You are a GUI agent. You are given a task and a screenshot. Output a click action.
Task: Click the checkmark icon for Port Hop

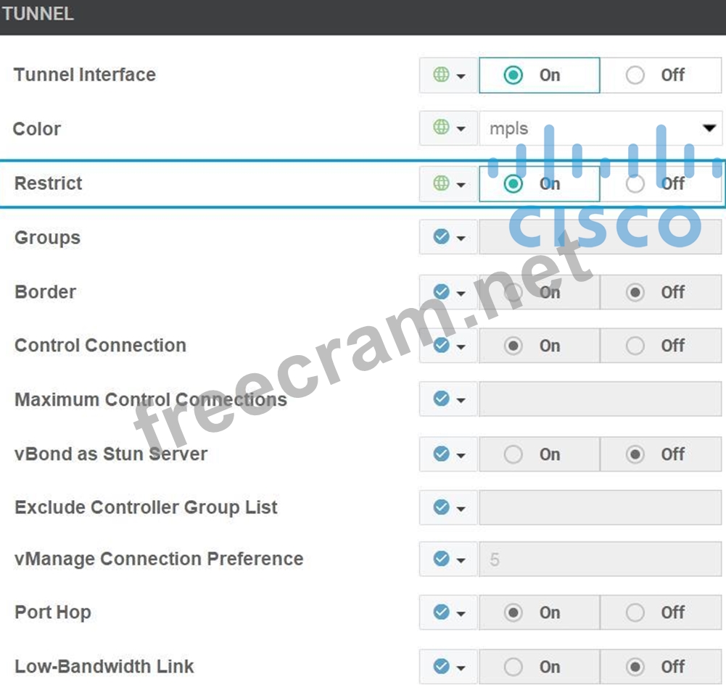tap(441, 612)
